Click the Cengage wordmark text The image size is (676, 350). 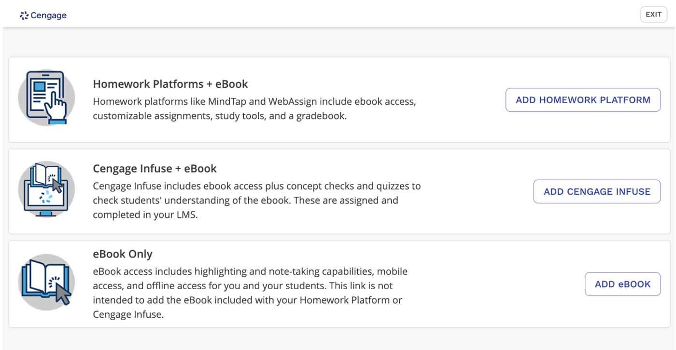point(48,15)
